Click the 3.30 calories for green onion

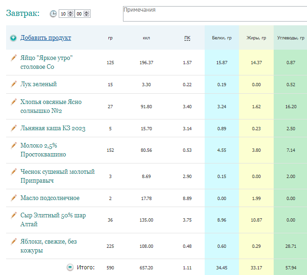pos(146,85)
